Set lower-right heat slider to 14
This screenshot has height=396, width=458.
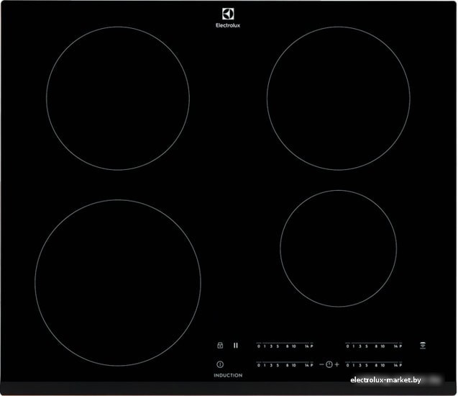(395, 365)
